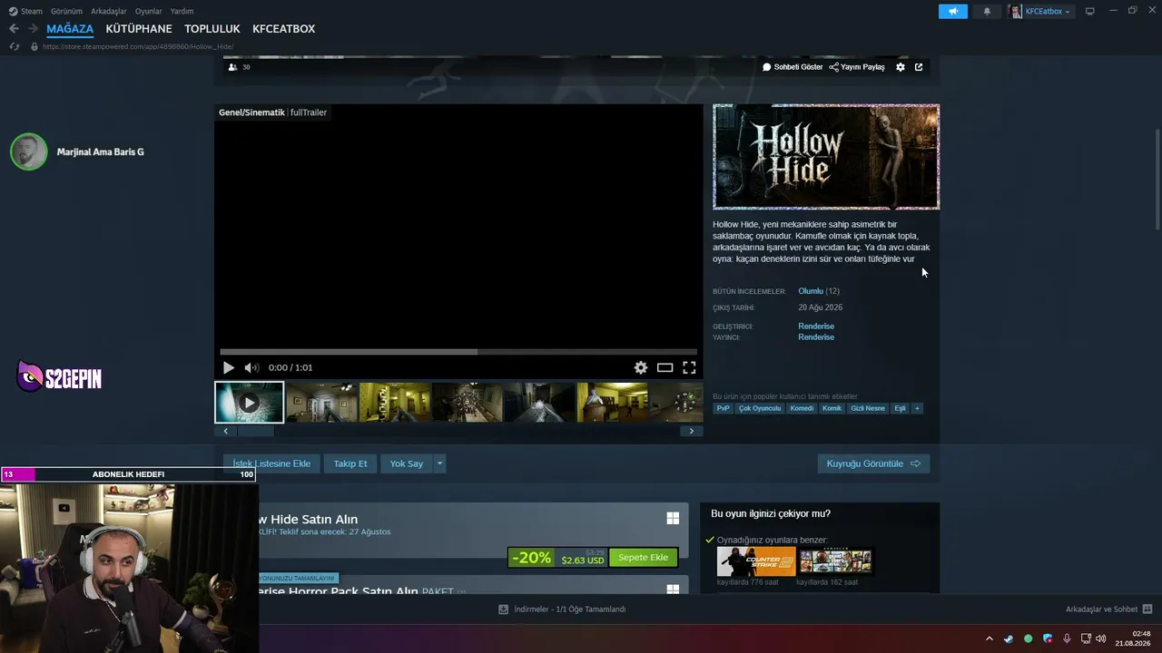Screen dimensions: 1162x653
Task: Click Yayını Paylaş to share broadcast
Action: [857, 67]
